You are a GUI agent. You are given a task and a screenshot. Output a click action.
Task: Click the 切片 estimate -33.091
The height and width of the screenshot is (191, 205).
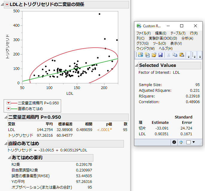(162, 128)
